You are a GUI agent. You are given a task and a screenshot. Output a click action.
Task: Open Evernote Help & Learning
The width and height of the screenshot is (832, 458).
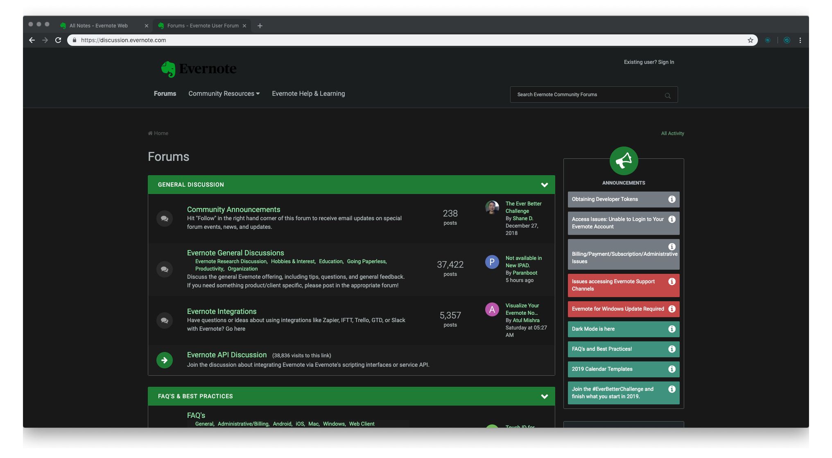[x=308, y=94]
